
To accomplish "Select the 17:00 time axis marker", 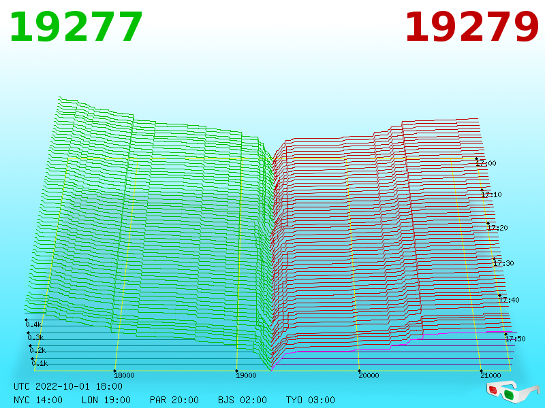I will pos(486,163).
